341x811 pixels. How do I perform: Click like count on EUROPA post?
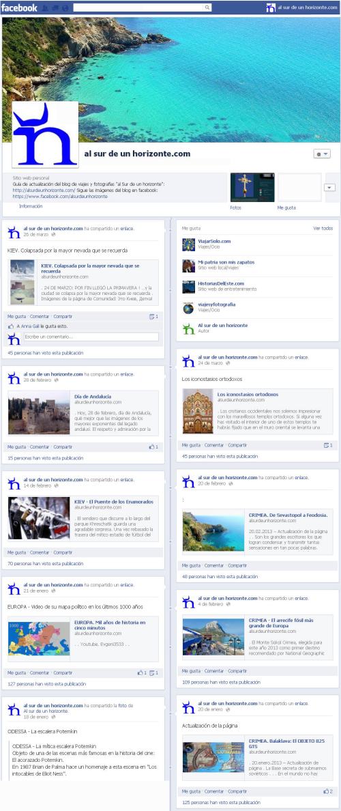[x=142, y=673]
